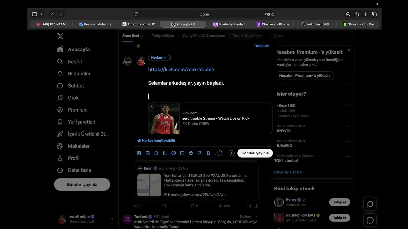The image size is (408, 229).
Task: Go back in Safari
Action: (x=52, y=14)
